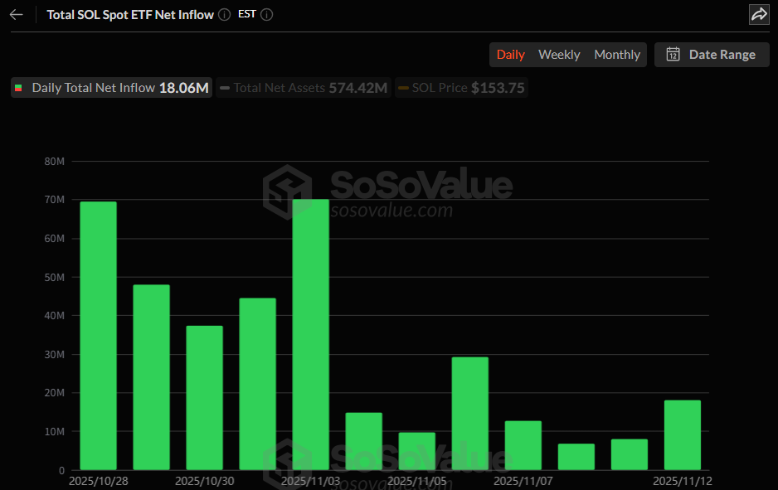Click the green Daily Net Inflow swatch
The width and height of the screenshot is (778, 490).
click(19, 88)
